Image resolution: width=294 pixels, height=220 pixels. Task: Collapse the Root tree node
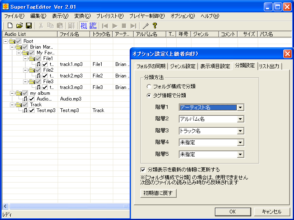[6, 41]
